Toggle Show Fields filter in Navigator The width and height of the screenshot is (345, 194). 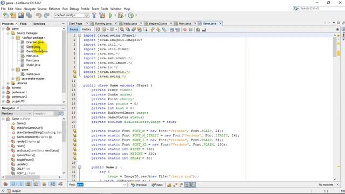[x=13, y=184]
